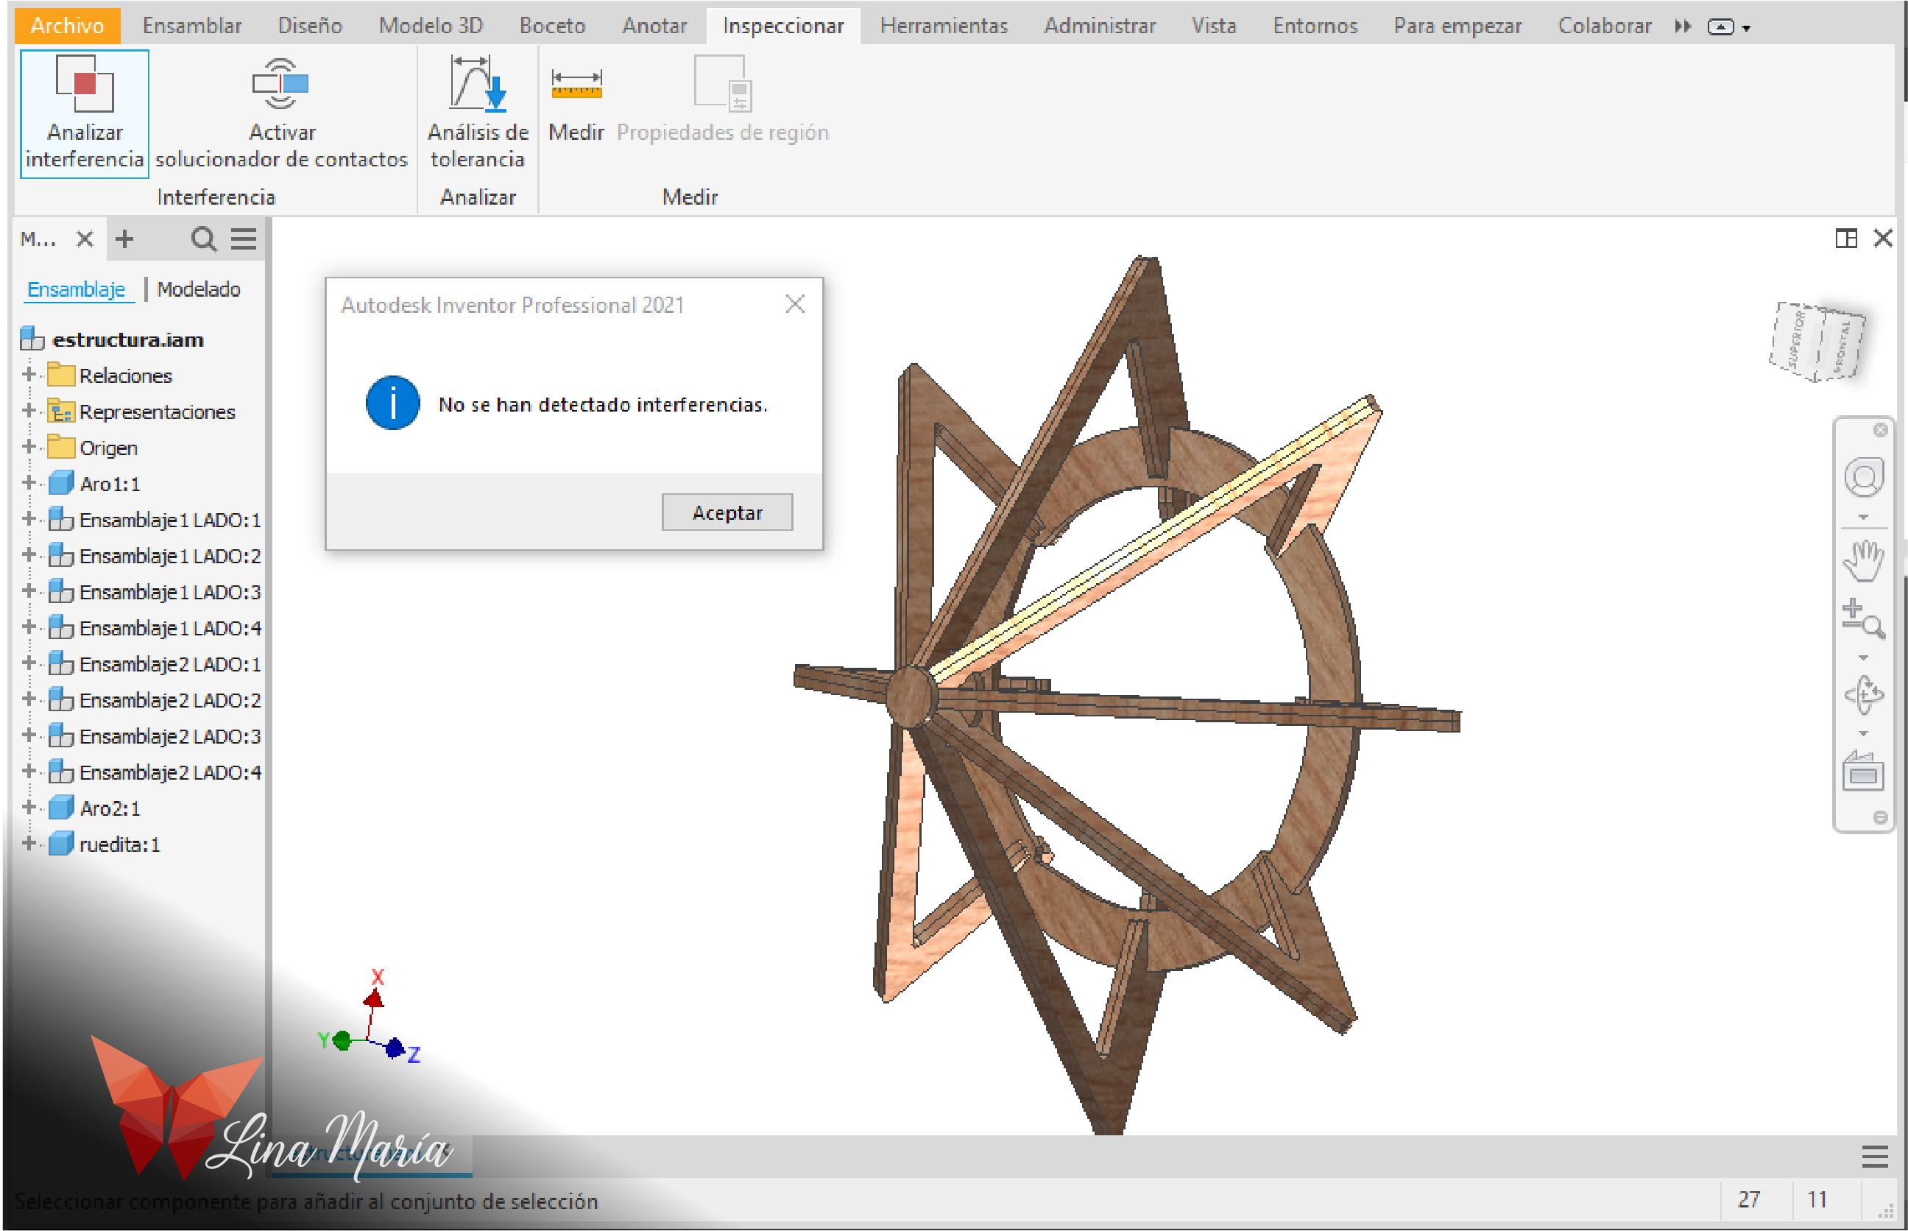Switch to the Ensamblar ribbon tab
The height and width of the screenshot is (1231, 1908).
(192, 26)
